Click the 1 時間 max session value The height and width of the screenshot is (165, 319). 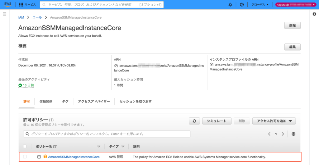[118, 85]
